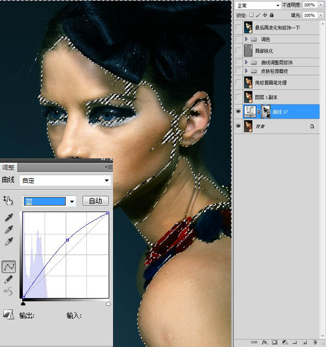The width and height of the screenshot is (326, 347).
Task: Select the on-image targeted adjustment hand tool
Action: click(8, 201)
